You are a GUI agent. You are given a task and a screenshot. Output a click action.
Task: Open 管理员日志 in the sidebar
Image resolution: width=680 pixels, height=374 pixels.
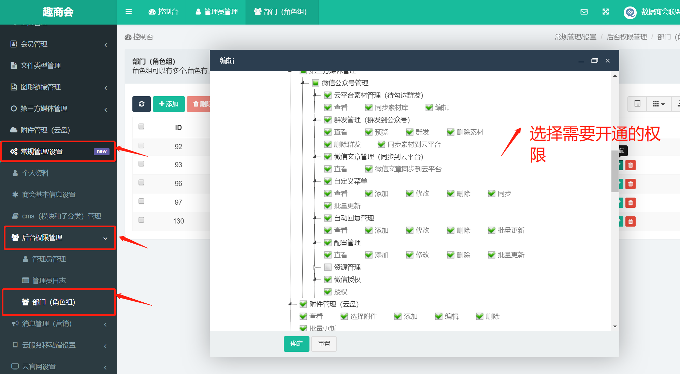pos(49,280)
